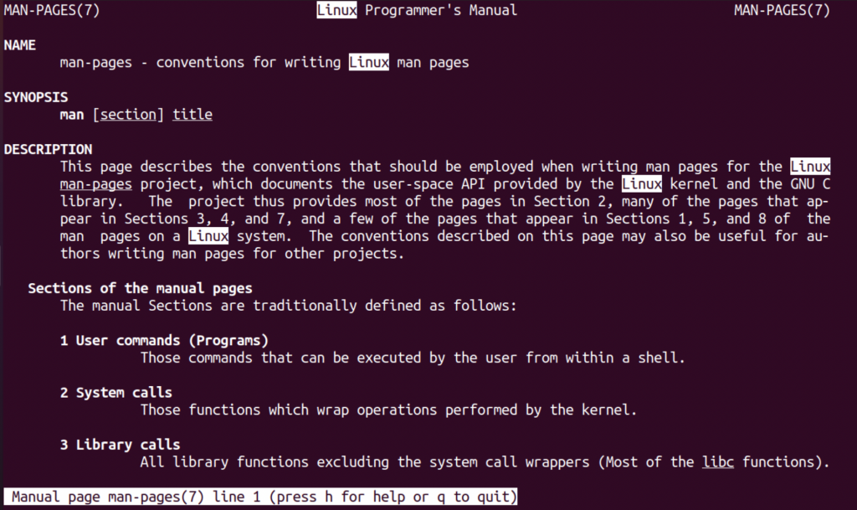Click the underlined 'title' argument
Viewport: 857px width, 510px height.
(x=192, y=115)
